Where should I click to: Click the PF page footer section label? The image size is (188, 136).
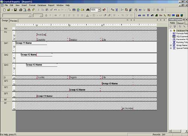point(5,103)
